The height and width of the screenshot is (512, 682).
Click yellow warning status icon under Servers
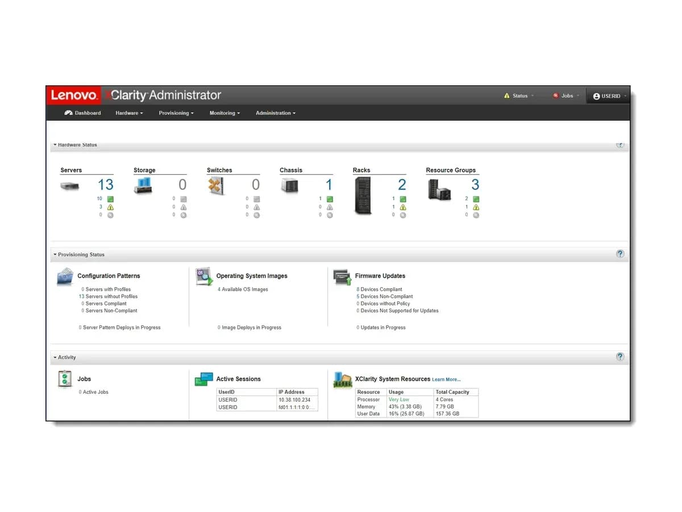pyautogui.click(x=110, y=207)
